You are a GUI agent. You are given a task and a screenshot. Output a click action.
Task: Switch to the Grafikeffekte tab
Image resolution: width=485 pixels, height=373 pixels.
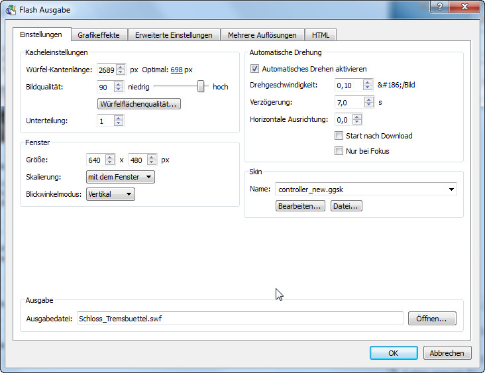[x=98, y=35]
